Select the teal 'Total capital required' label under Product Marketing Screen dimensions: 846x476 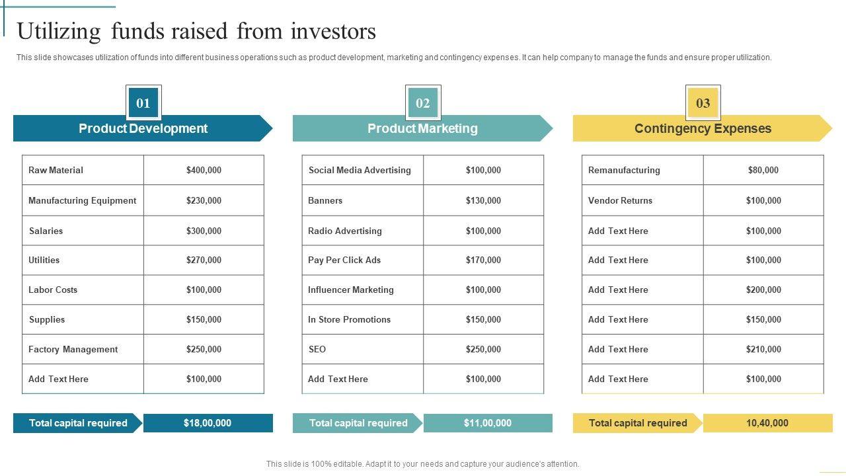[358, 423]
